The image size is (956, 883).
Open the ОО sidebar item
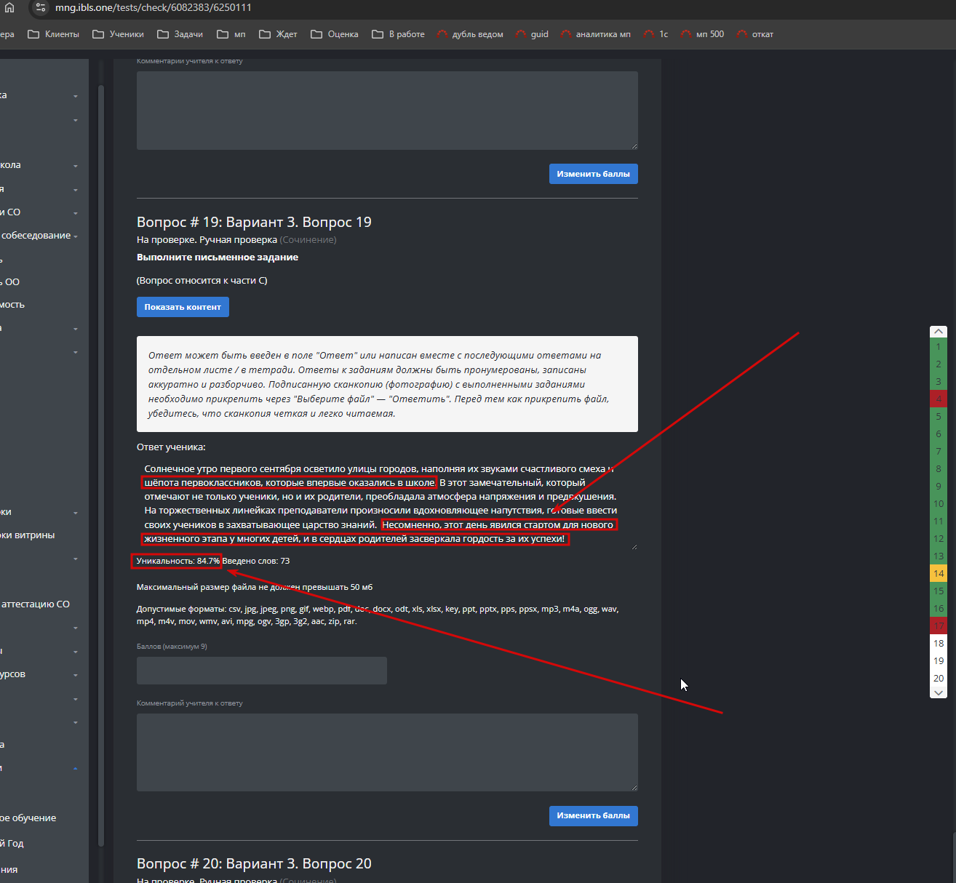click(x=11, y=282)
